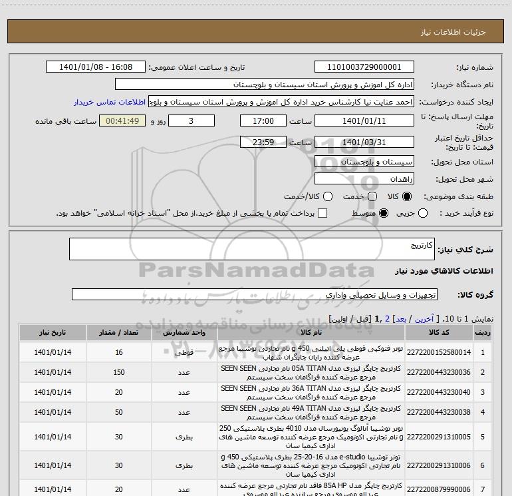Click the delivery city field زاهدان
The width and height of the screenshot is (512, 496).
click(364, 179)
